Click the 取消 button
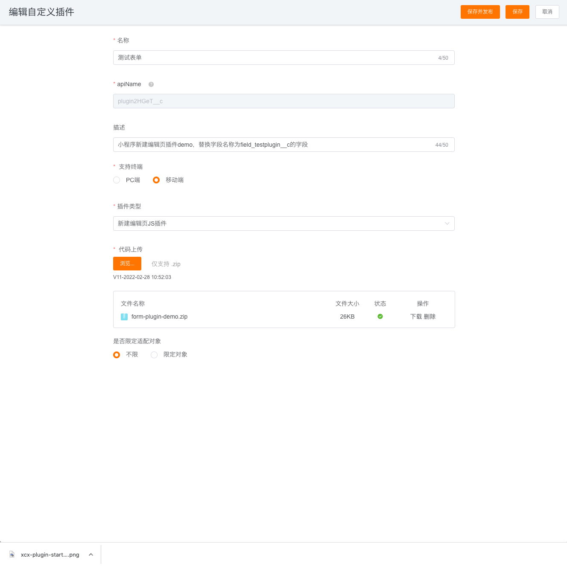The width and height of the screenshot is (567, 566). click(x=547, y=12)
